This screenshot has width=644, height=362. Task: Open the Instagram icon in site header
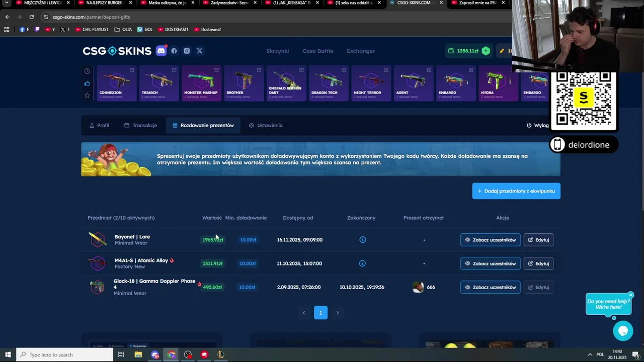click(x=187, y=51)
